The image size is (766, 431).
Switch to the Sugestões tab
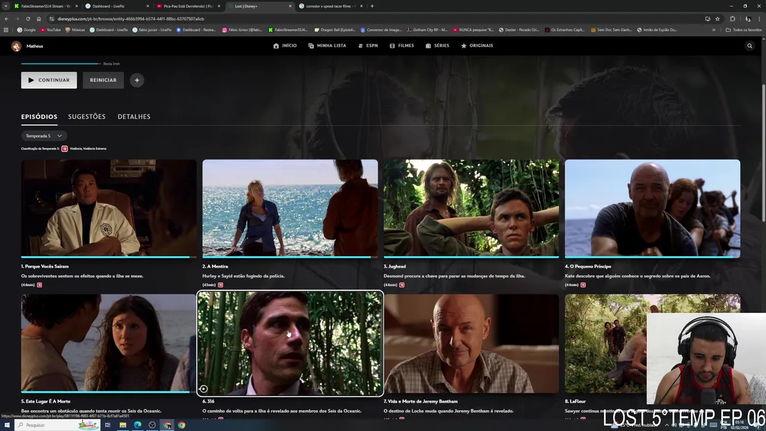[x=87, y=117]
